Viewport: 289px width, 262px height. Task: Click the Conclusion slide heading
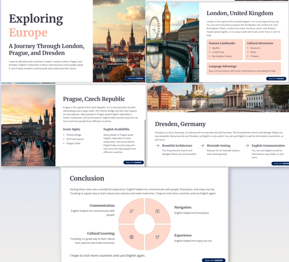point(87,178)
